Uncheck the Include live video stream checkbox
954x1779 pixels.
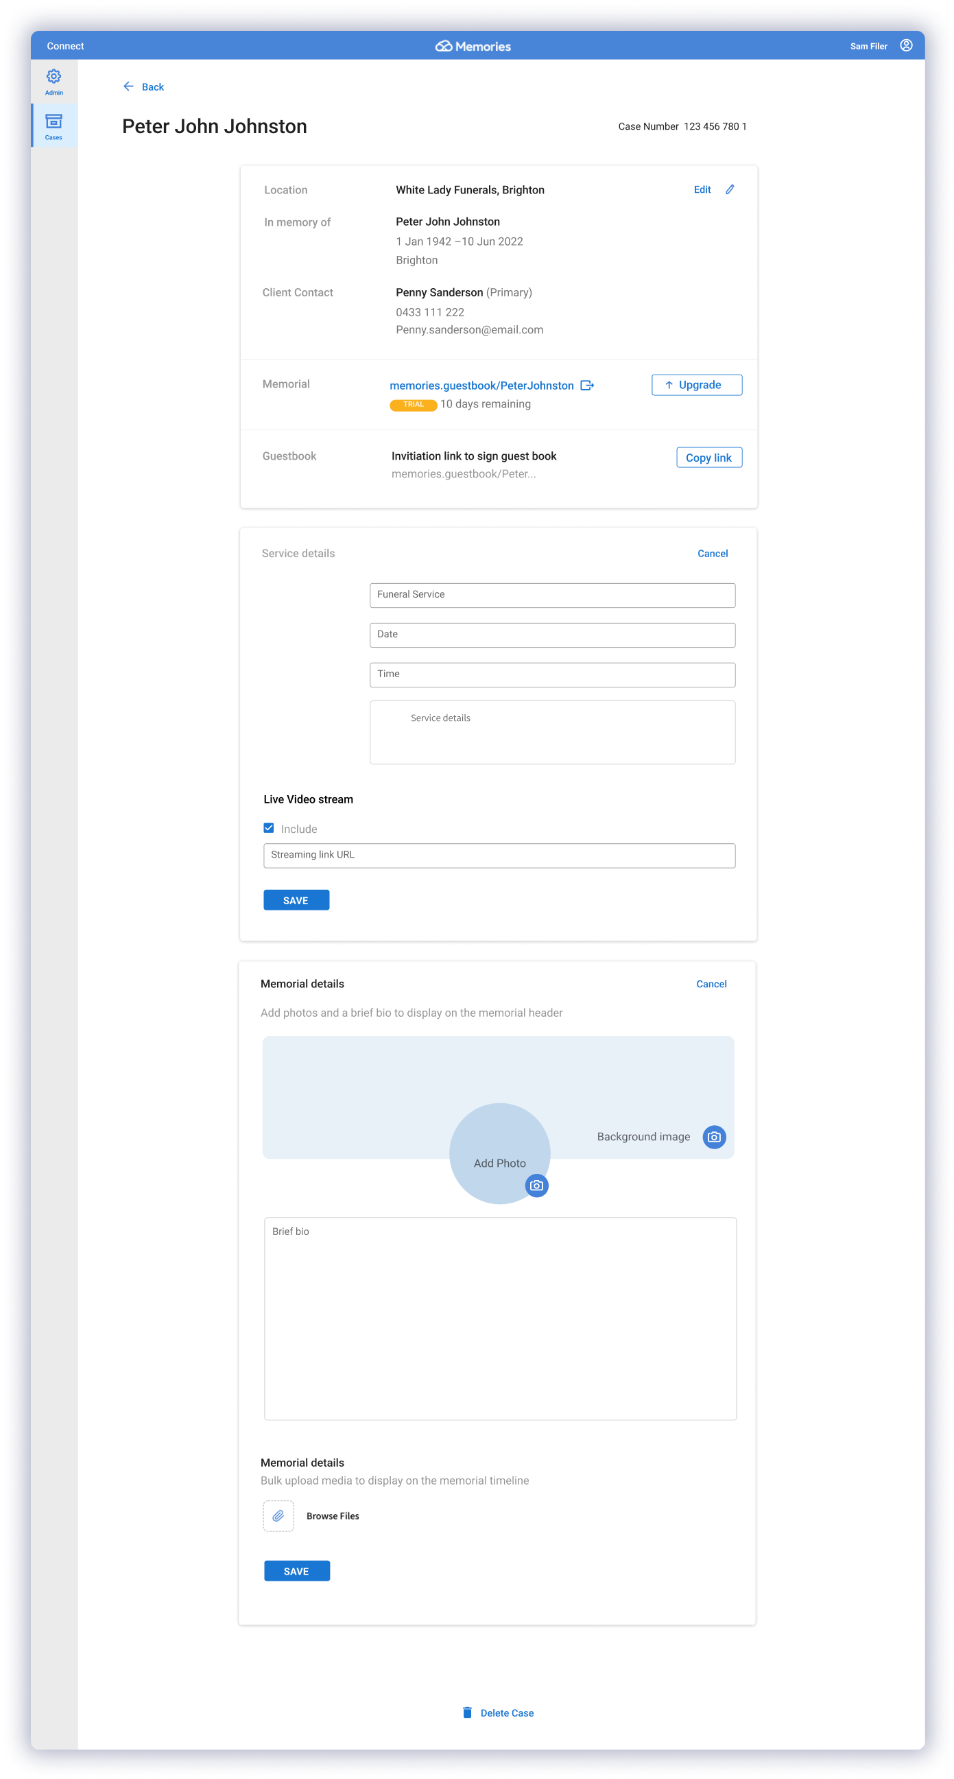point(270,828)
